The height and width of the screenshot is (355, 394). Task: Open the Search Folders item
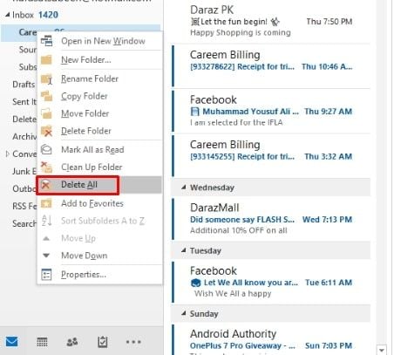[24, 224]
